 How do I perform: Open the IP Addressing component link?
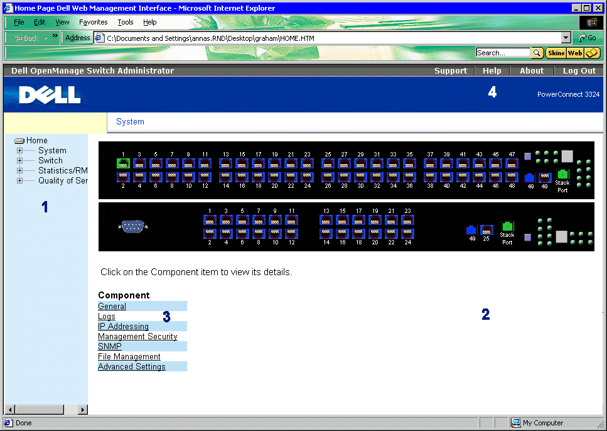[123, 326]
